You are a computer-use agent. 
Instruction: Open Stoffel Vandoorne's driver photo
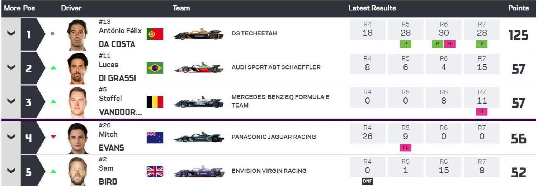pyautogui.click(x=77, y=102)
